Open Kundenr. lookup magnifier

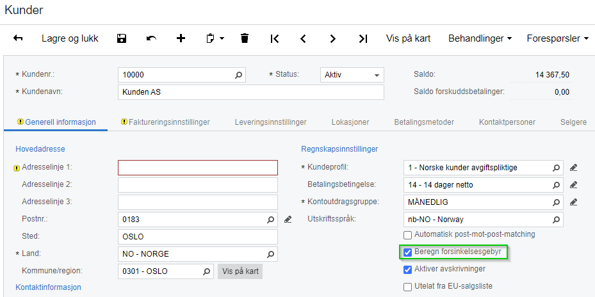click(238, 75)
